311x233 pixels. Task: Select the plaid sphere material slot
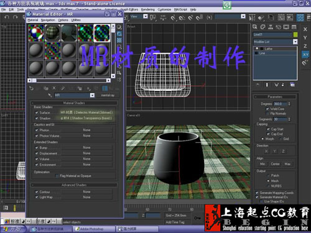52,33
